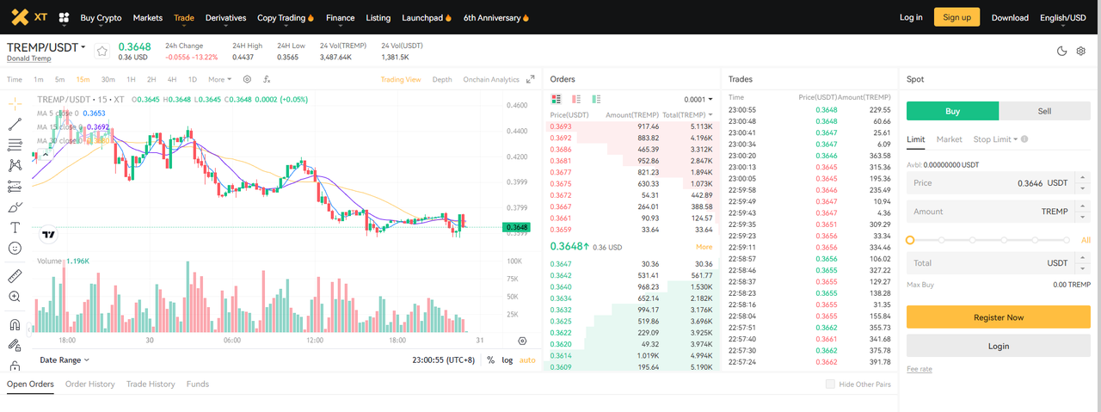This screenshot has height=412, width=1101.
Task: Open the Copy Trading menu
Action: (x=286, y=17)
